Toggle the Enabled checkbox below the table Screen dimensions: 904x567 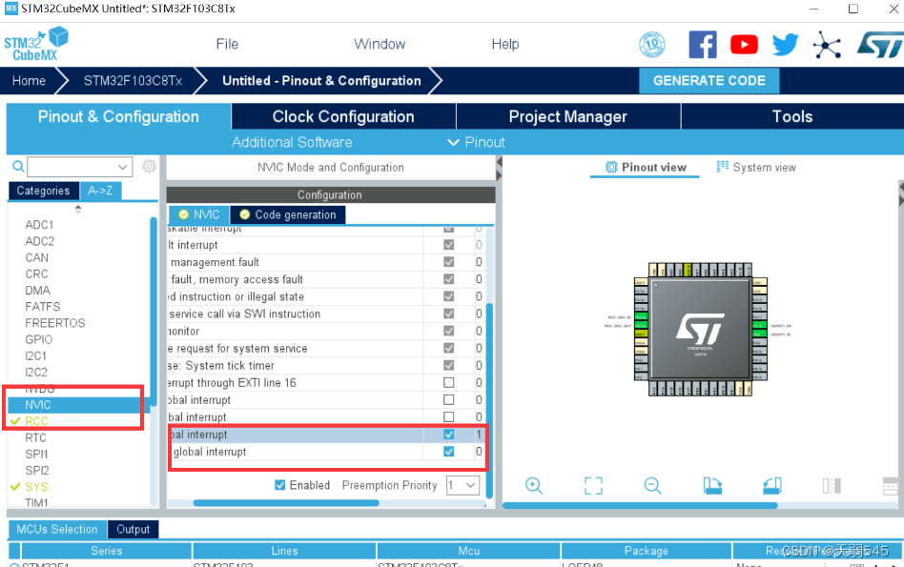[280, 485]
